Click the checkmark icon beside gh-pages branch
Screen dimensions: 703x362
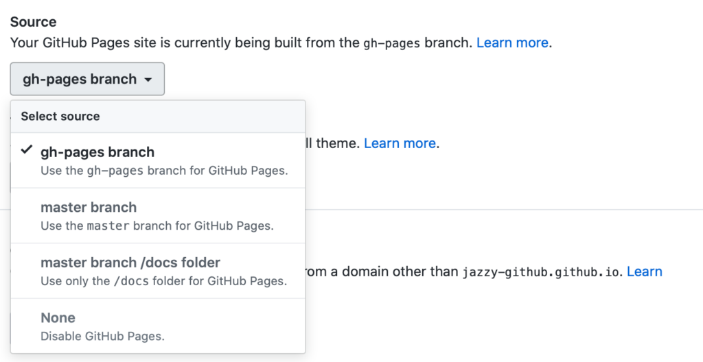27,149
